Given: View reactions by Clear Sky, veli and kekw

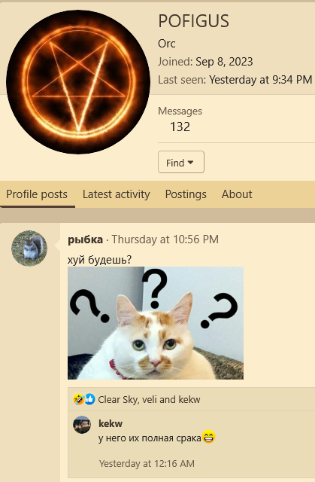Looking at the screenshot, I should 149,399.
